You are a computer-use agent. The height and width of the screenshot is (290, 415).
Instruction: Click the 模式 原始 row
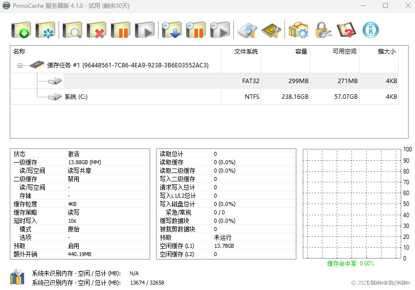click(x=80, y=229)
